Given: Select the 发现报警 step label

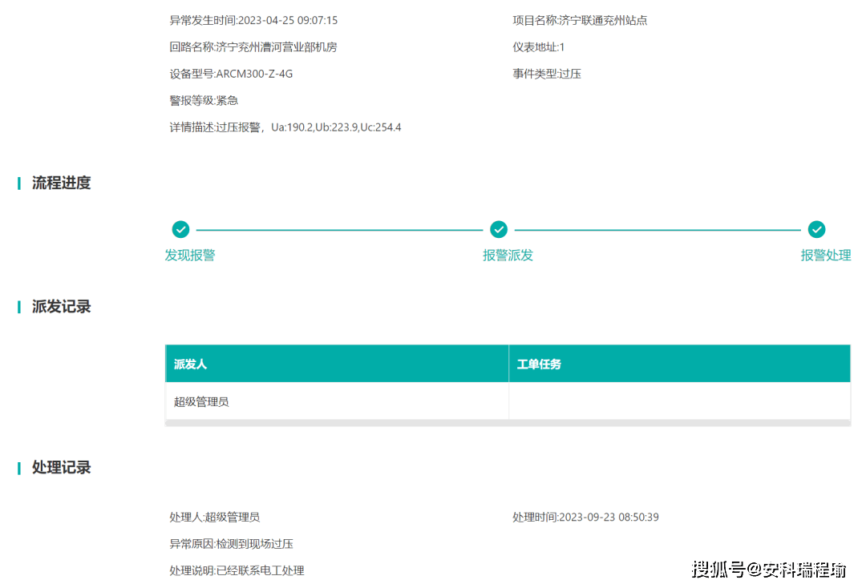Looking at the screenshot, I should [x=190, y=256].
